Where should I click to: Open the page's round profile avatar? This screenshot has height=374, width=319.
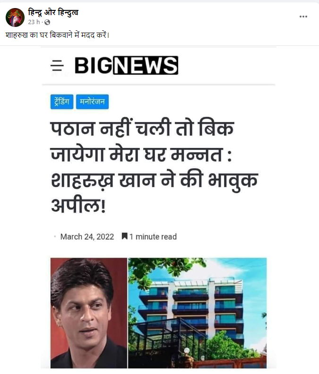click(x=15, y=17)
